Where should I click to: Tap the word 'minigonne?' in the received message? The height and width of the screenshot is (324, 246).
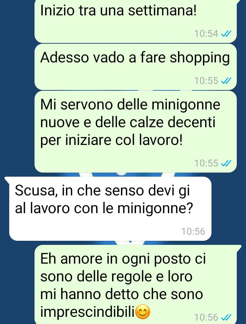click(x=155, y=209)
